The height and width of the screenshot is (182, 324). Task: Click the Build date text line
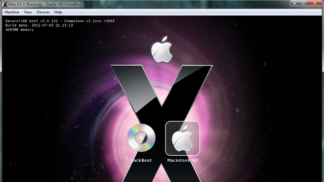[39, 25]
